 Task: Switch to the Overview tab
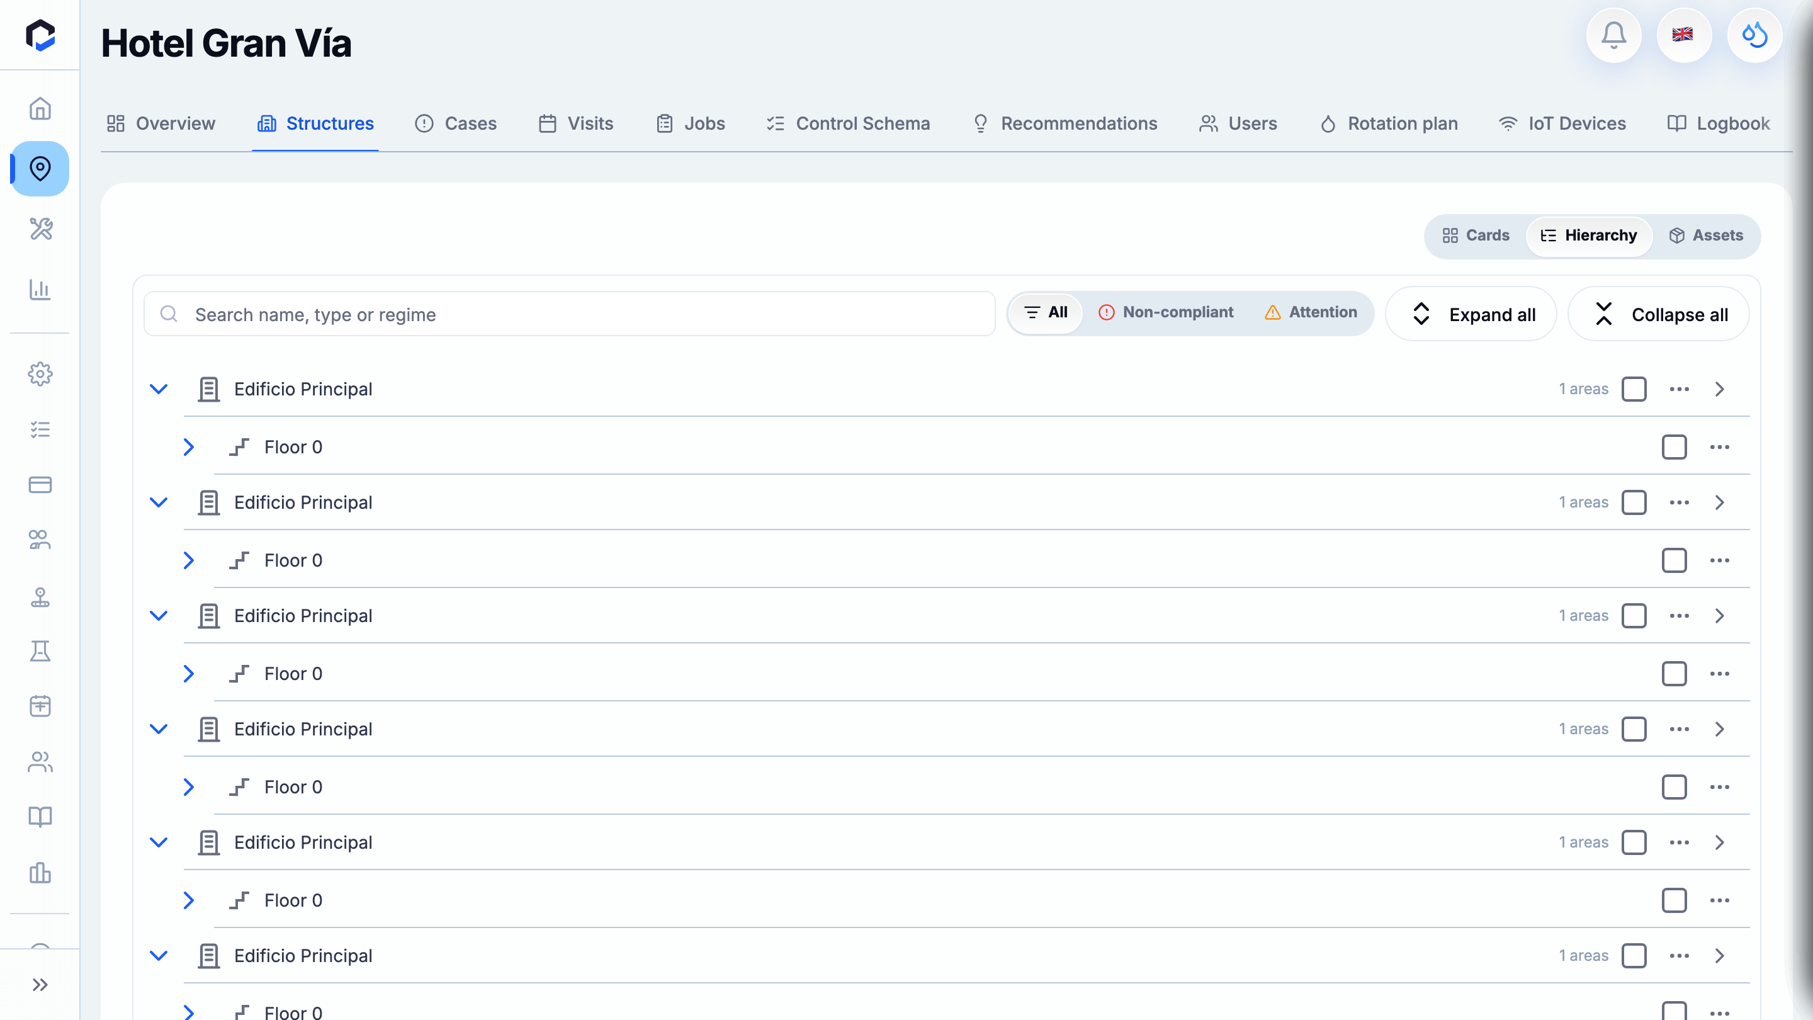coord(161,124)
